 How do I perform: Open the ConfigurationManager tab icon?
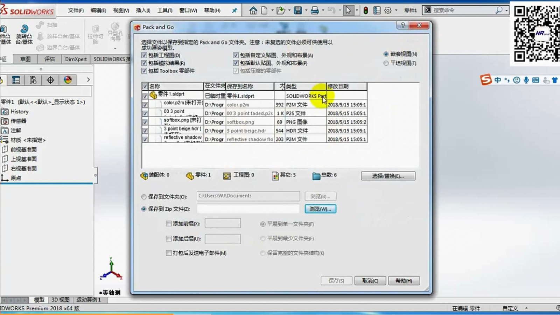click(33, 80)
